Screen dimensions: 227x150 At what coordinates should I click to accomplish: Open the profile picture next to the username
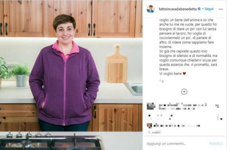pyautogui.click(x=151, y=9)
